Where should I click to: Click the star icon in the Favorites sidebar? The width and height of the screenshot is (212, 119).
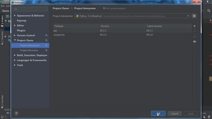pyautogui.click(x=2, y=107)
